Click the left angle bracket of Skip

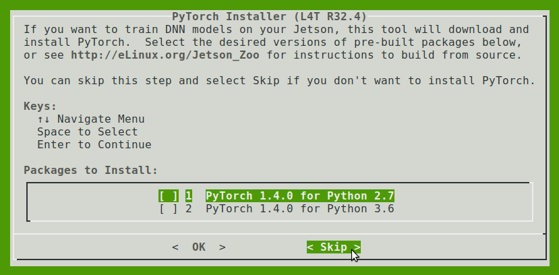click(310, 247)
